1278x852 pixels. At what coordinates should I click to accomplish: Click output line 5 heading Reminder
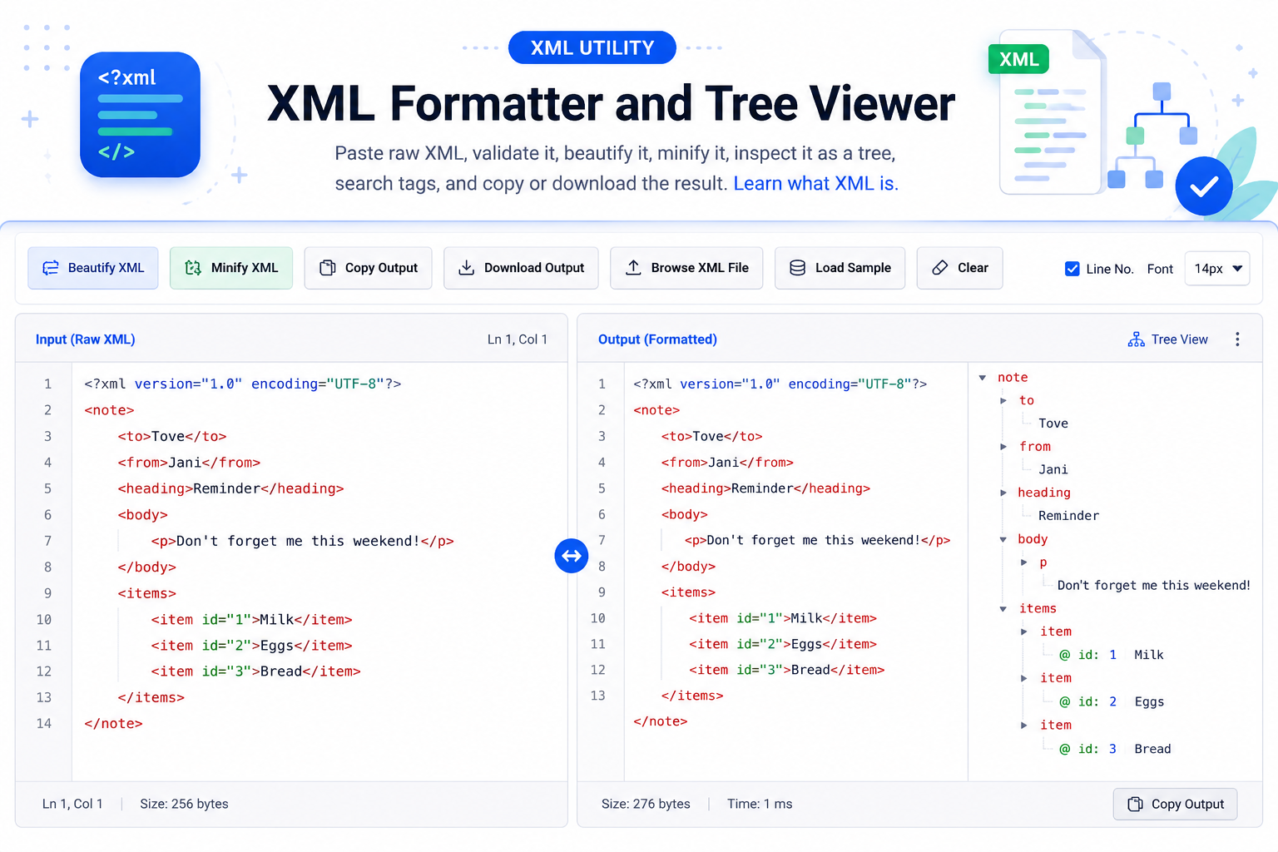(x=765, y=488)
